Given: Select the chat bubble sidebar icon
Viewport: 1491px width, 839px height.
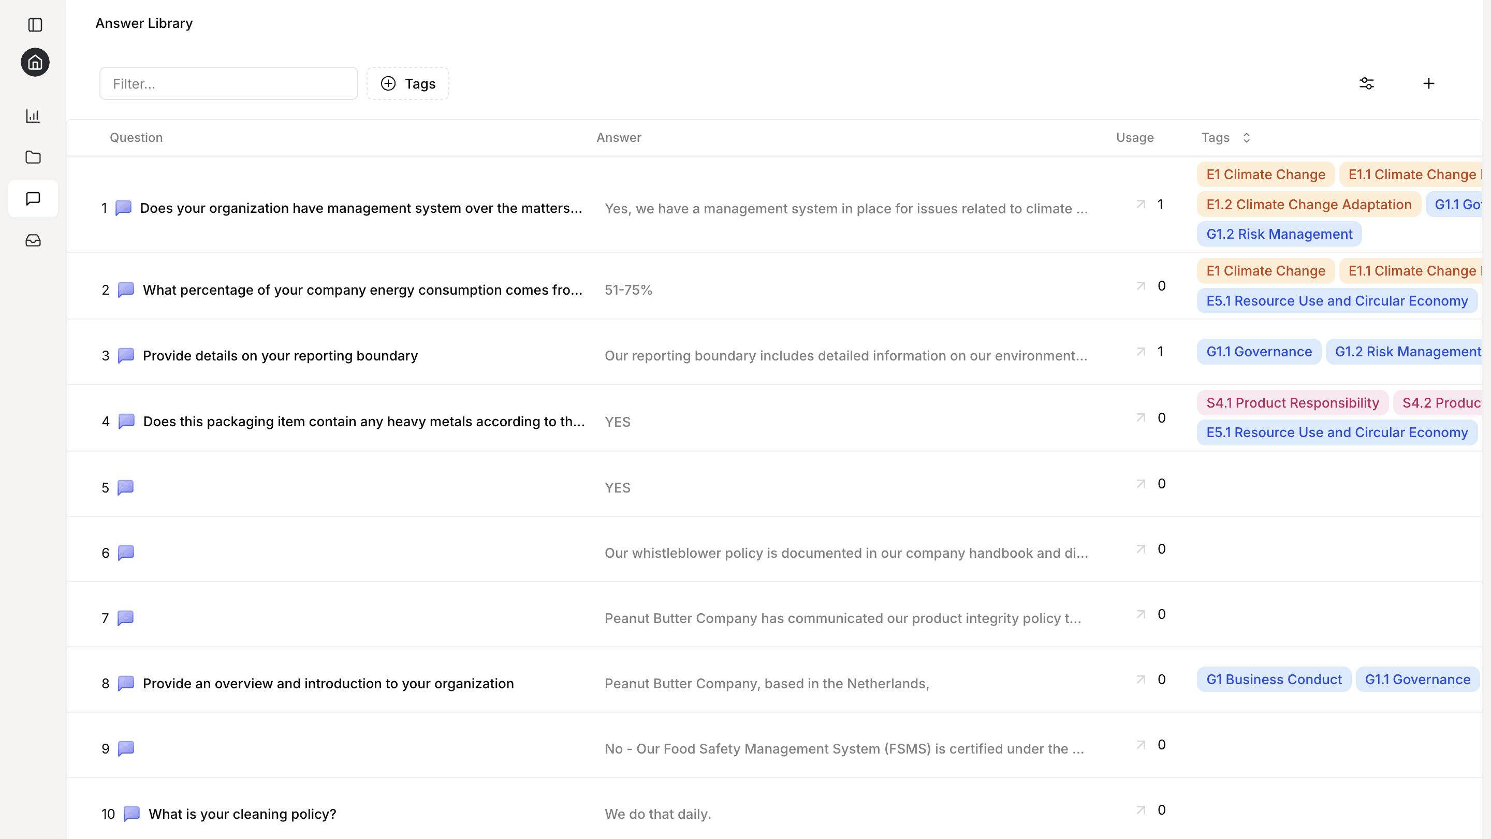Looking at the screenshot, I should [33, 198].
